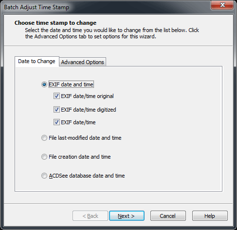This screenshot has height=230, width=237.
Task: Click the 'ACDSee database date and time' label
Action: point(87,176)
